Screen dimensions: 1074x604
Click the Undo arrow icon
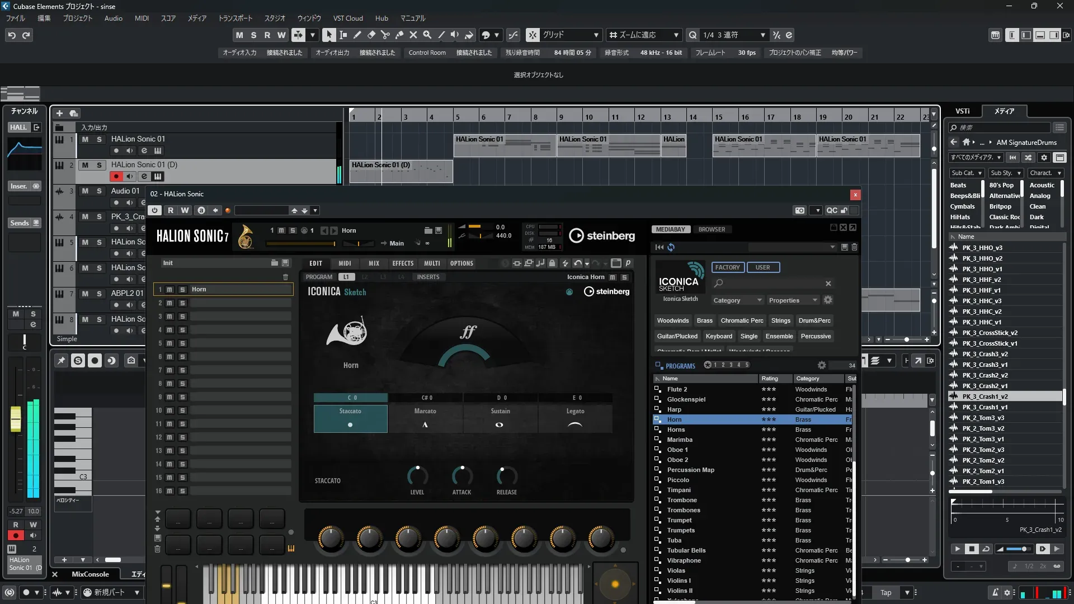pyautogui.click(x=12, y=35)
